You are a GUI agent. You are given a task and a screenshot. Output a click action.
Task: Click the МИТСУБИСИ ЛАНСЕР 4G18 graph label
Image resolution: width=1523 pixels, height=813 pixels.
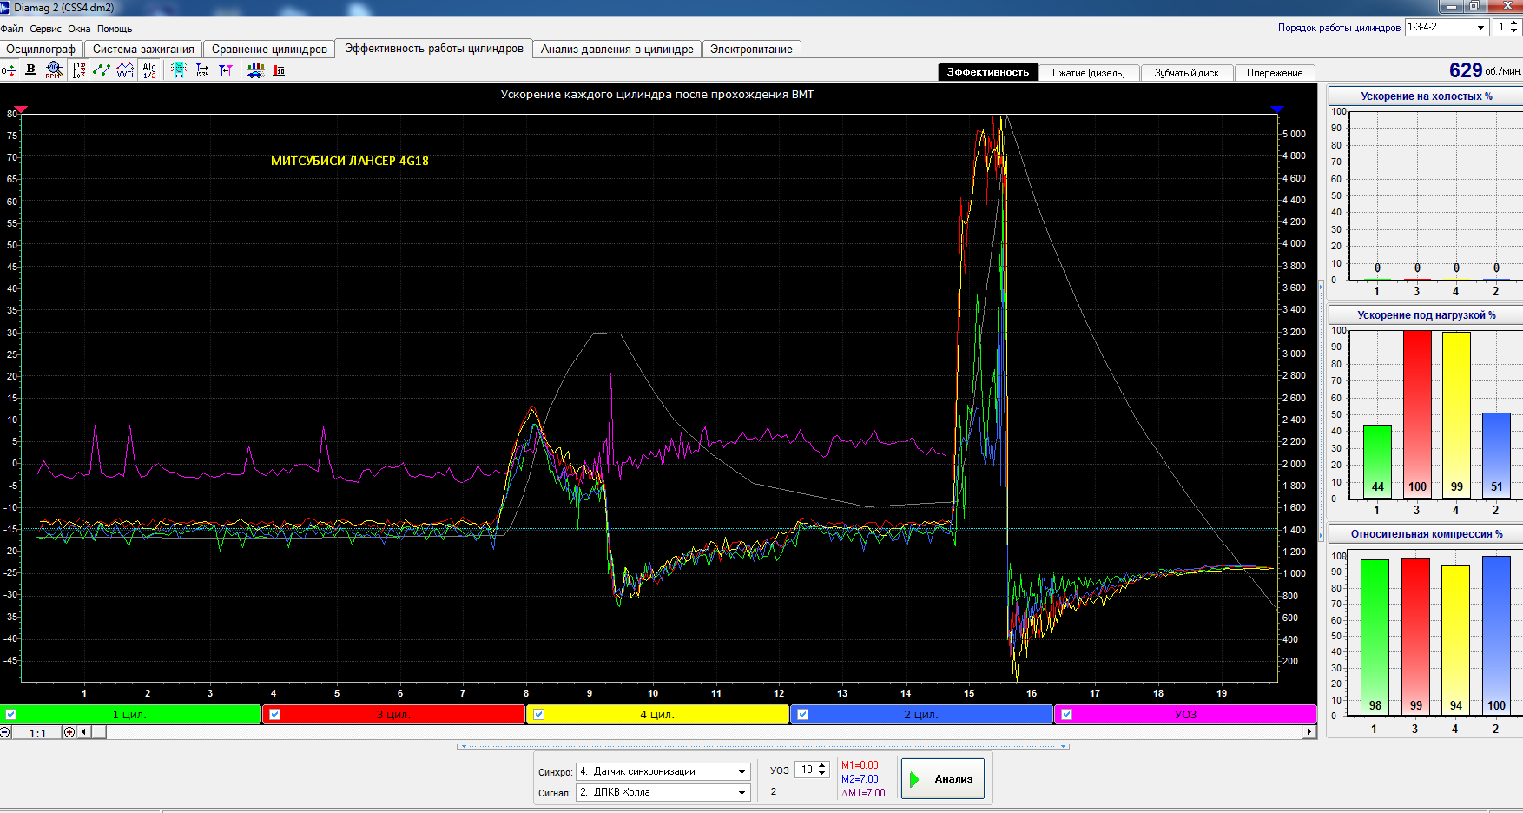(350, 161)
